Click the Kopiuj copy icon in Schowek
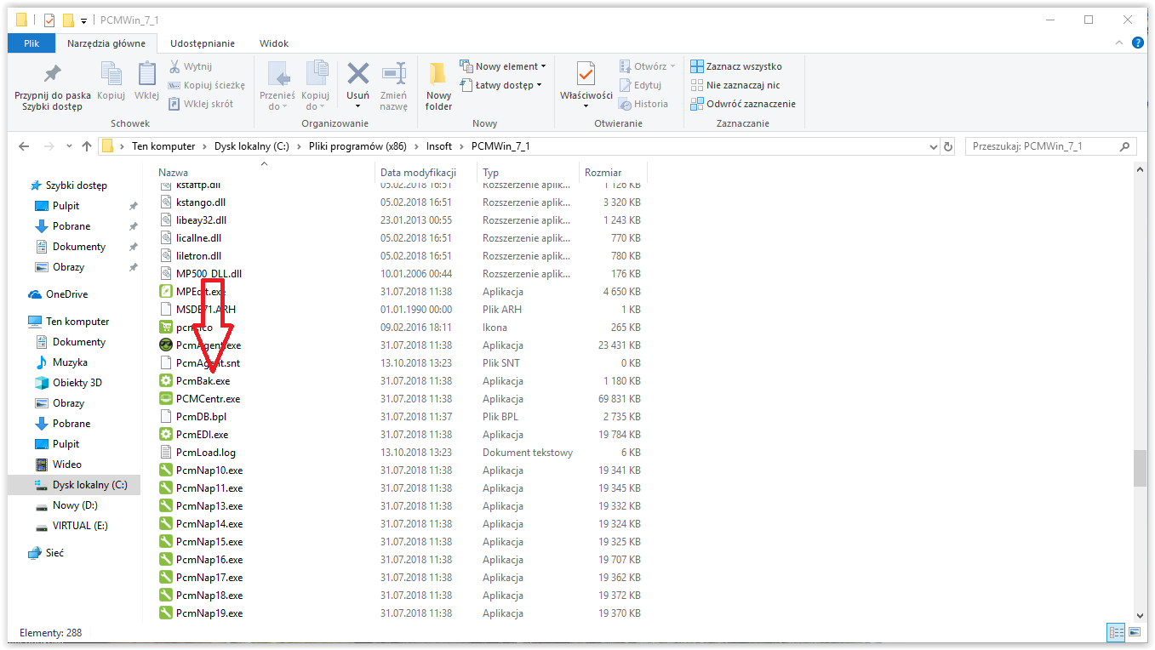 click(x=111, y=73)
